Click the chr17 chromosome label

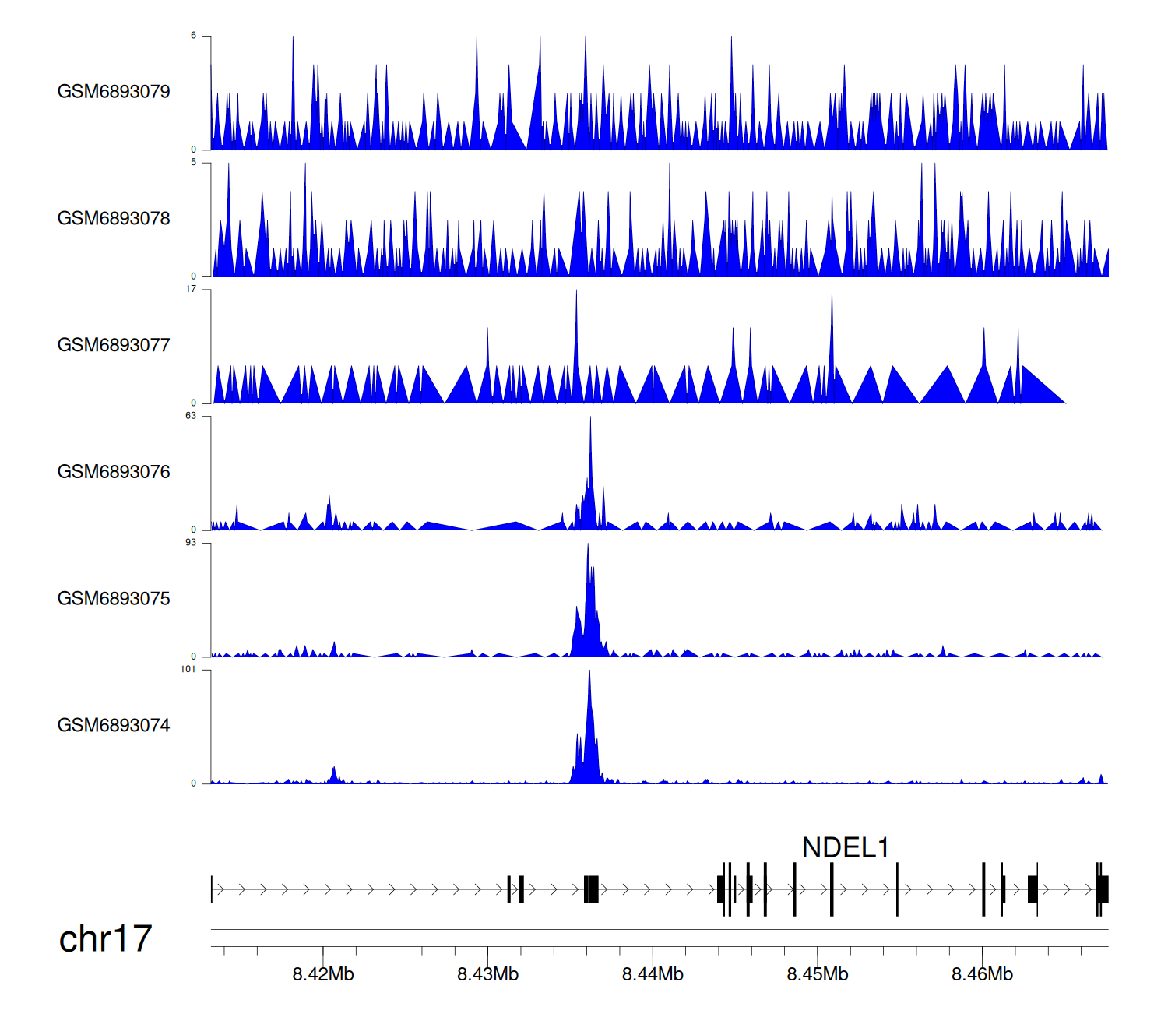click(x=105, y=939)
